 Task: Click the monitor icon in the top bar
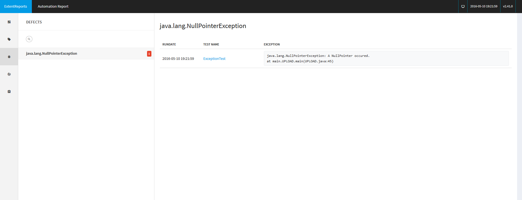(463, 6)
